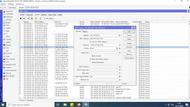Open the Settings menu

(11, 4)
